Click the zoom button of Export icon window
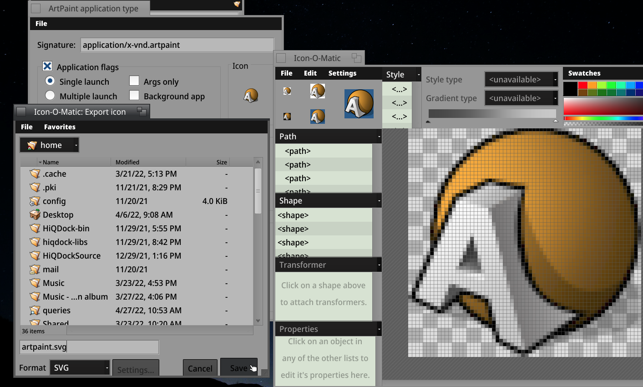The image size is (643, 387). point(142,112)
